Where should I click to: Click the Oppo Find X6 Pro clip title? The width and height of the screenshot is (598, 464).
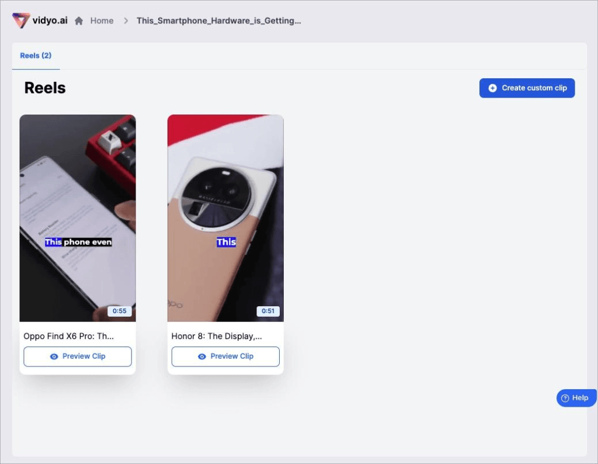pyautogui.click(x=69, y=336)
